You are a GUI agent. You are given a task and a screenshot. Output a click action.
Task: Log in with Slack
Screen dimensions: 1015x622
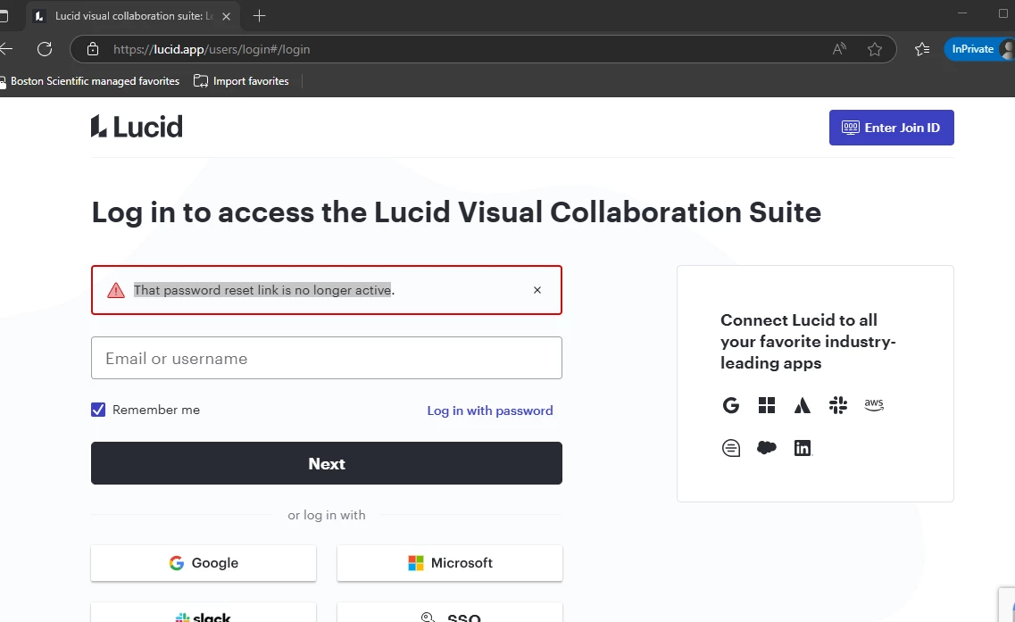[x=204, y=614]
